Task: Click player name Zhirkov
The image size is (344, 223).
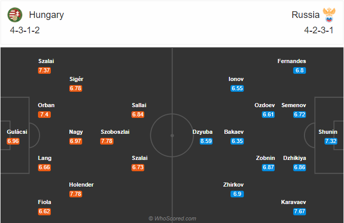Action: coord(233,185)
